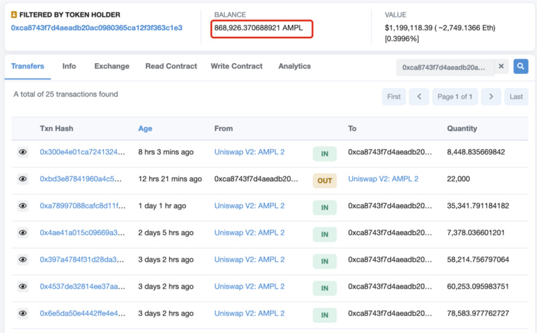
Task: Preview transaction 0xa78997088cafc8d11f via eye icon
Action: tap(23, 206)
